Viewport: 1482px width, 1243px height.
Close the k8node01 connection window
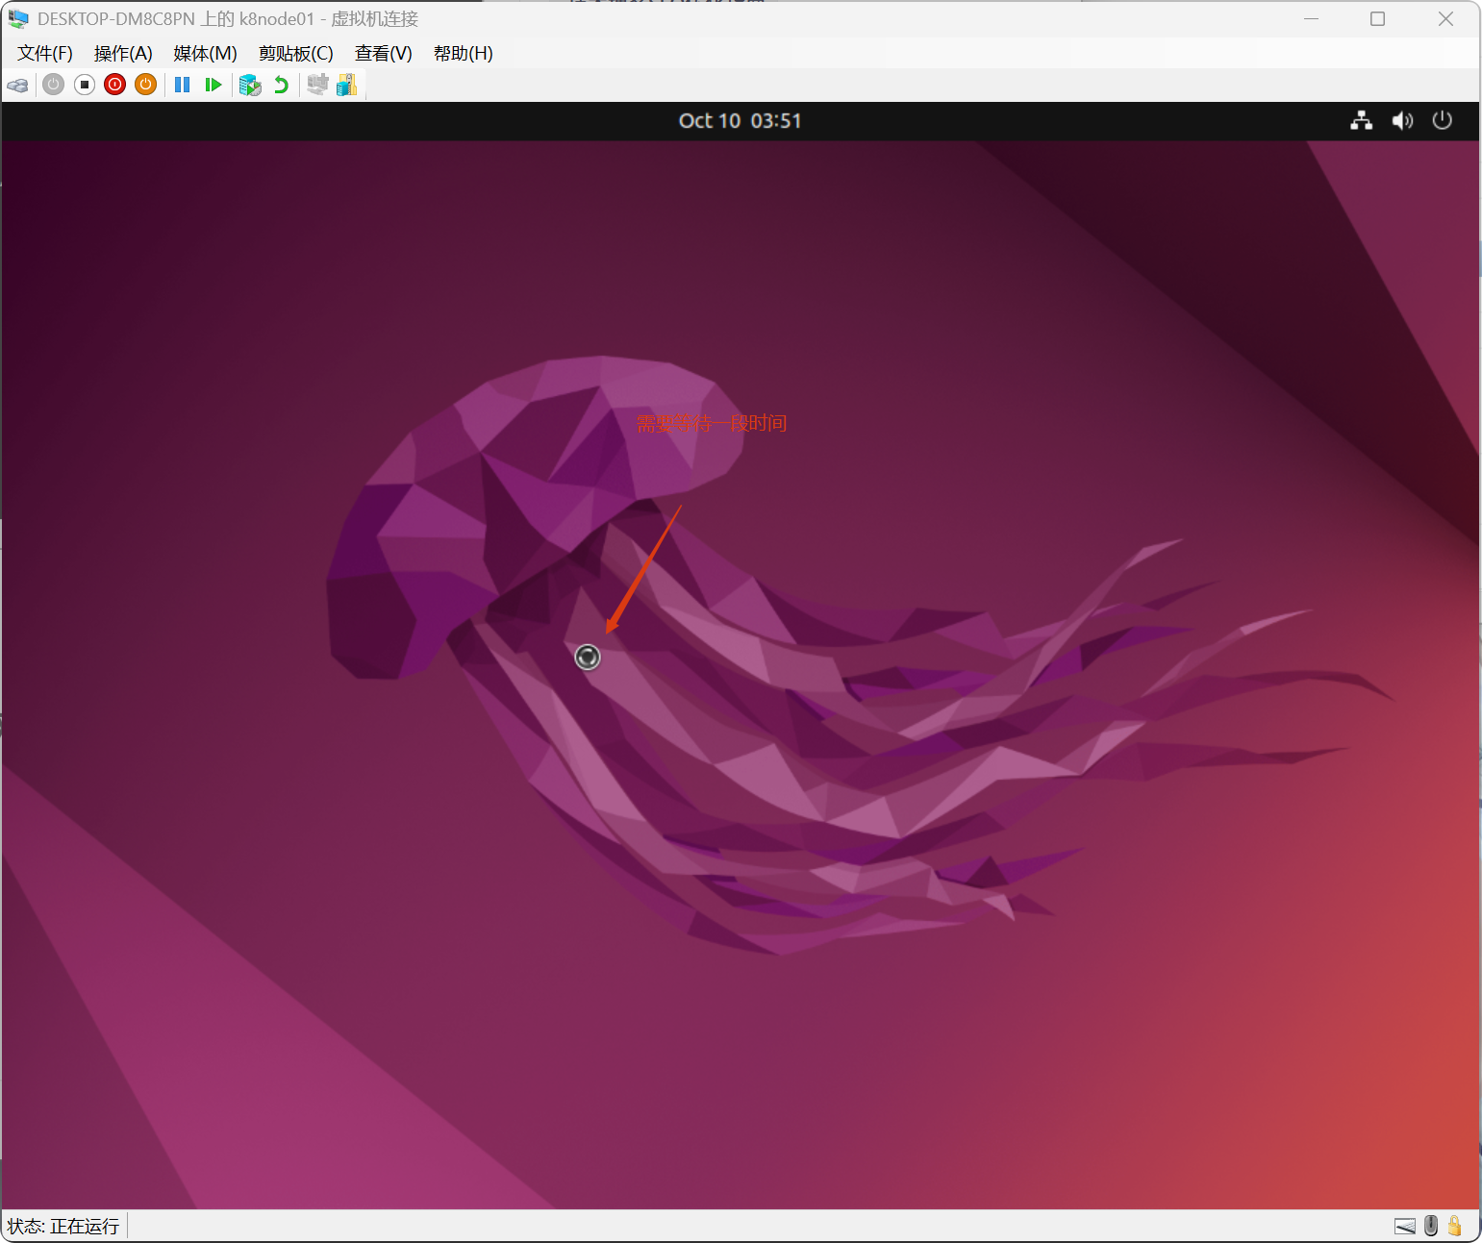pos(1445,19)
